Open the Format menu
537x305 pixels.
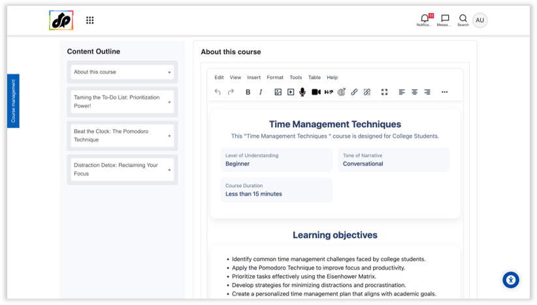point(275,78)
